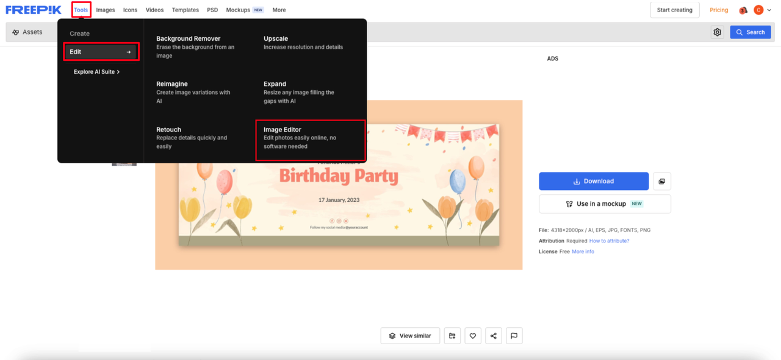Open the notifications icon in the header
Image resolution: width=781 pixels, height=360 pixels.
pos(743,10)
